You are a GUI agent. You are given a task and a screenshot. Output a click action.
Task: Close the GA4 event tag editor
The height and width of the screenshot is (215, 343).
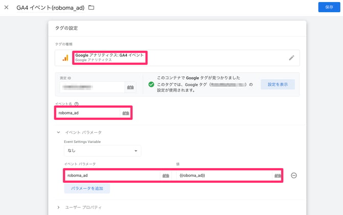tap(6, 8)
